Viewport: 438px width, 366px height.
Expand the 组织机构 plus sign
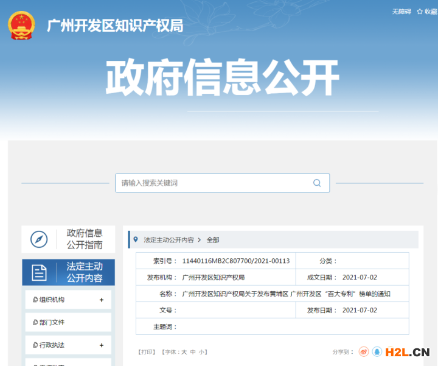(x=102, y=300)
